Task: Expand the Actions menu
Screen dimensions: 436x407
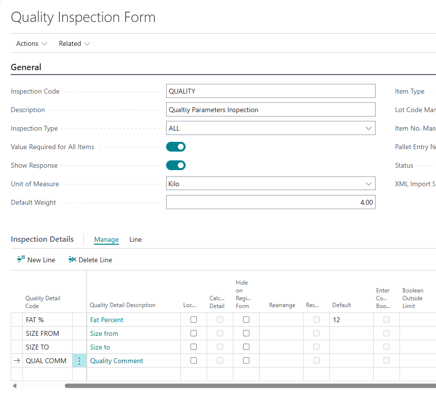Action: (32, 43)
